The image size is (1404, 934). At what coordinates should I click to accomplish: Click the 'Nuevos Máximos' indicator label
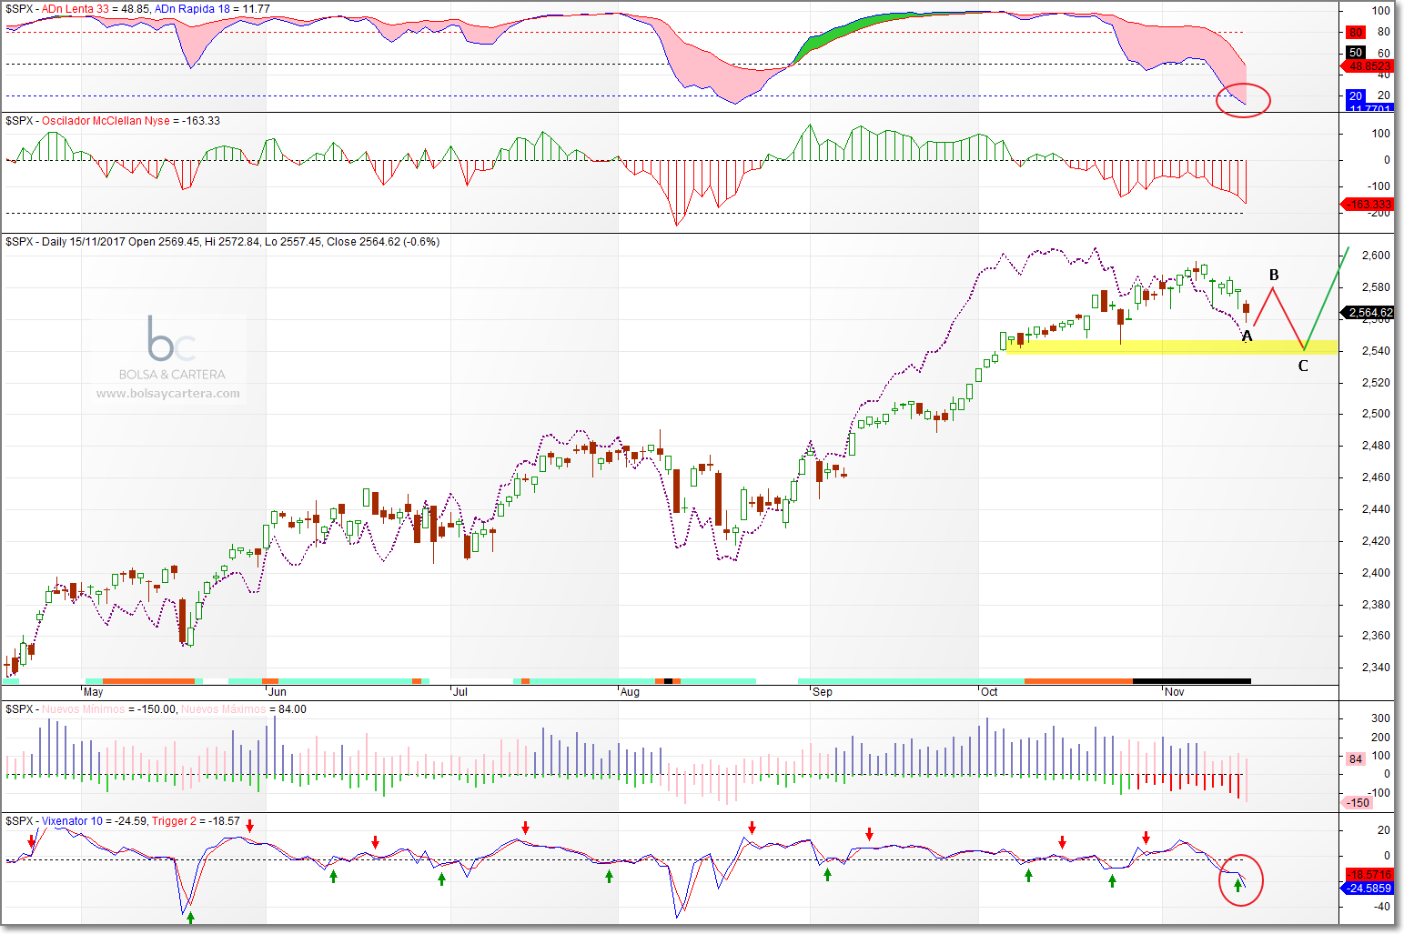224,708
